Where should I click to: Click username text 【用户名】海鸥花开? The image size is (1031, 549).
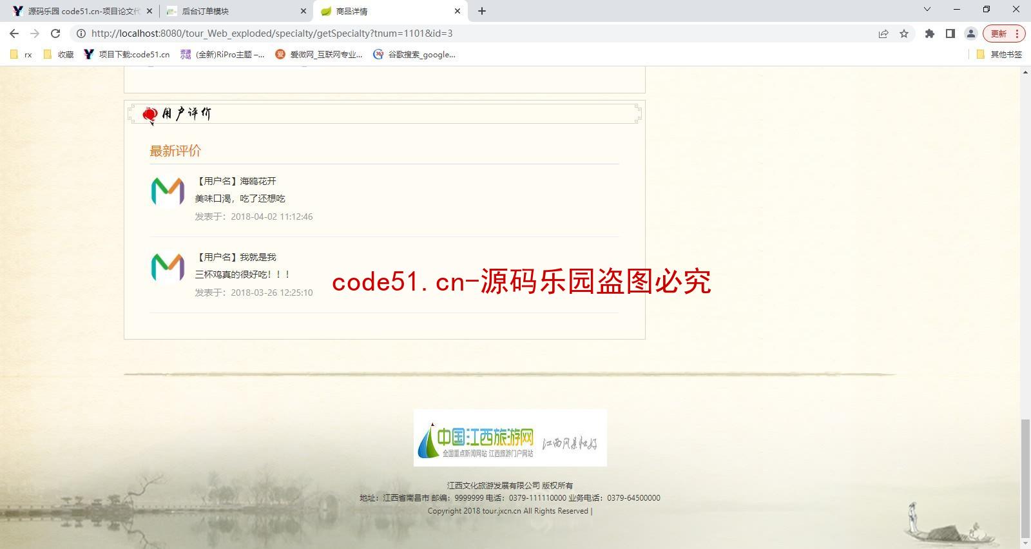pyautogui.click(x=236, y=181)
